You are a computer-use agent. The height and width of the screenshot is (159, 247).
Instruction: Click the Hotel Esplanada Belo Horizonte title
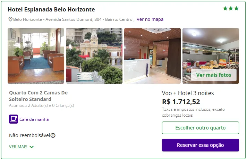(51, 9)
